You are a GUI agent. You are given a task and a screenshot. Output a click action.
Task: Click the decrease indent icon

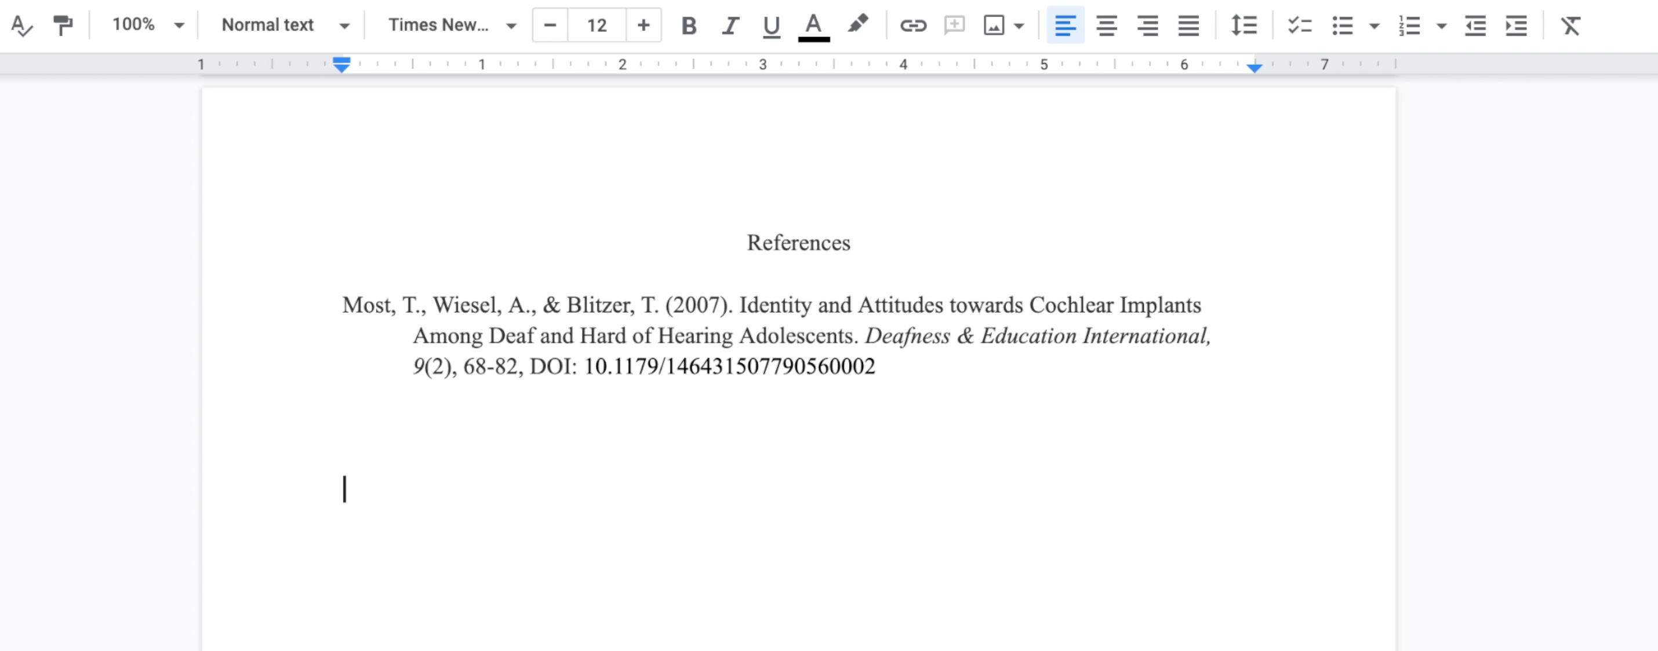(x=1475, y=25)
